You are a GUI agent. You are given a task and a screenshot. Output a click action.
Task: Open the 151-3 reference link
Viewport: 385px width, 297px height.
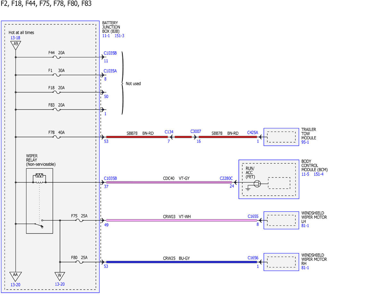[x=119, y=36]
